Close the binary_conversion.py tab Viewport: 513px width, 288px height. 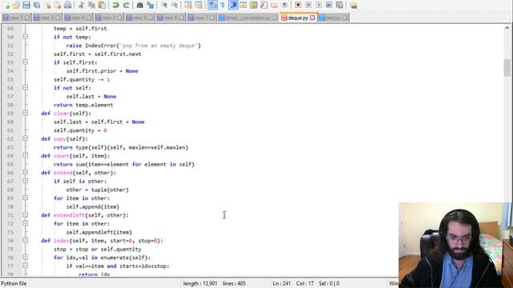(x=275, y=18)
